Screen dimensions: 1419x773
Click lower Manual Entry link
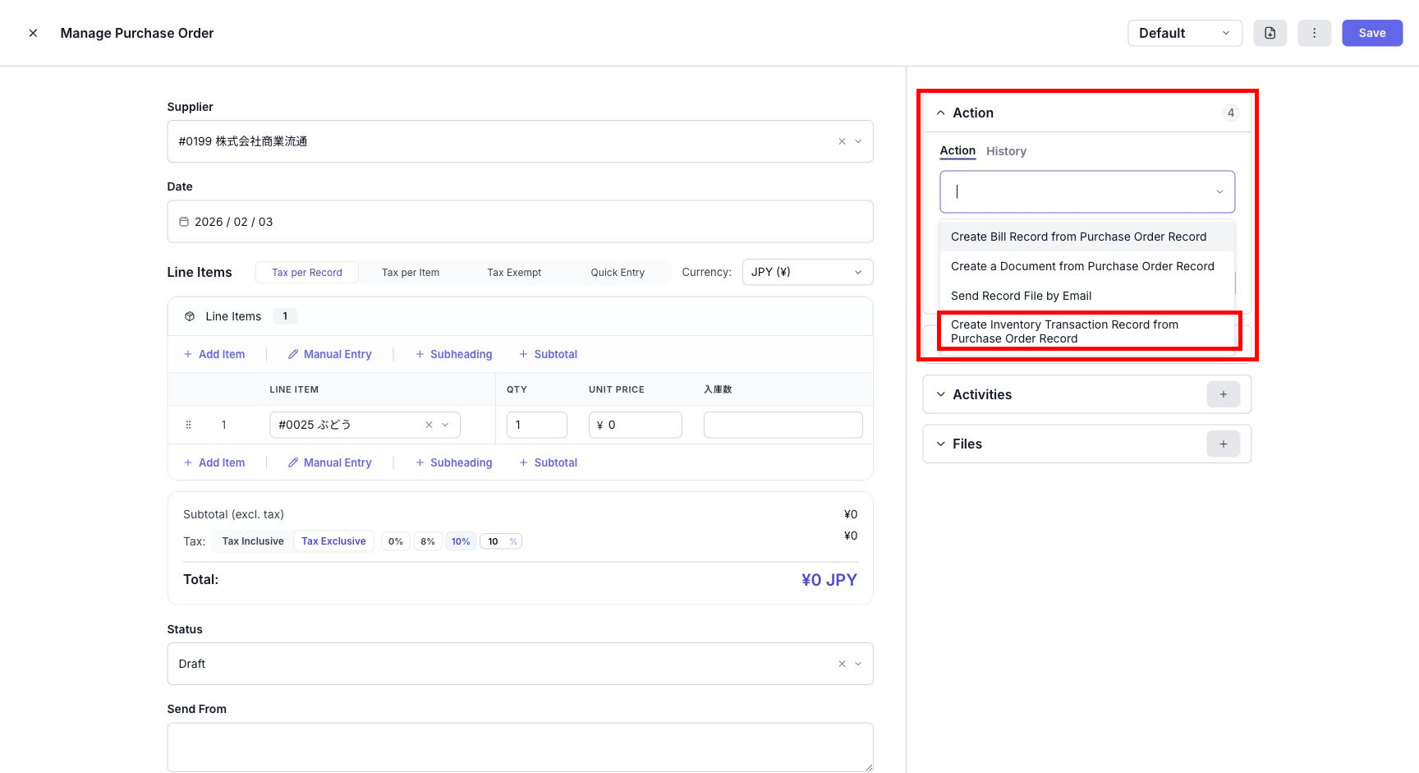(330, 462)
